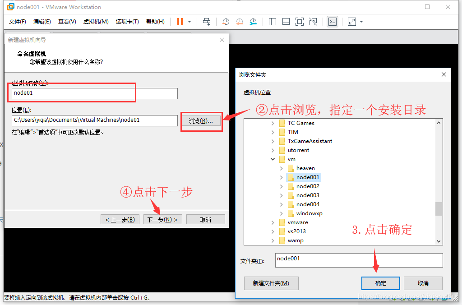Click the virtual machine name field containing node01
This screenshot has height=305, width=462.
tap(95, 93)
